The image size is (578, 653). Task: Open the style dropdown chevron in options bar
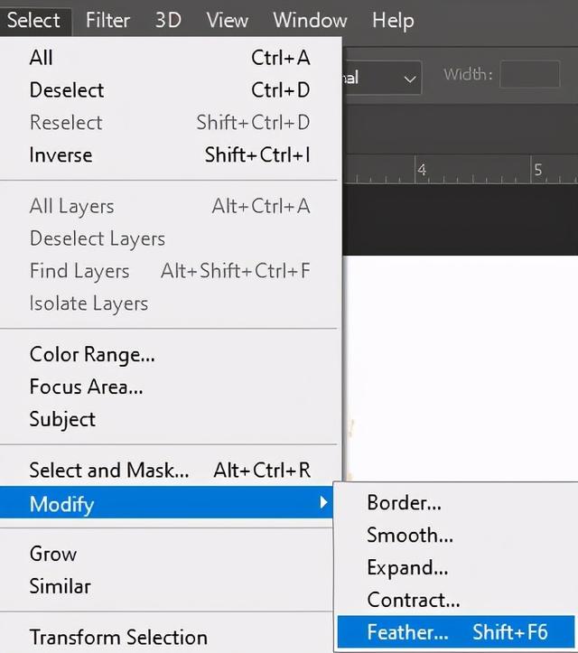pyautogui.click(x=410, y=79)
